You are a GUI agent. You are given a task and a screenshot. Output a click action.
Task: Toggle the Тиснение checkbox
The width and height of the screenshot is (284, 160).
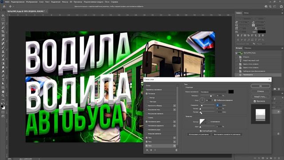click(x=147, y=94)
